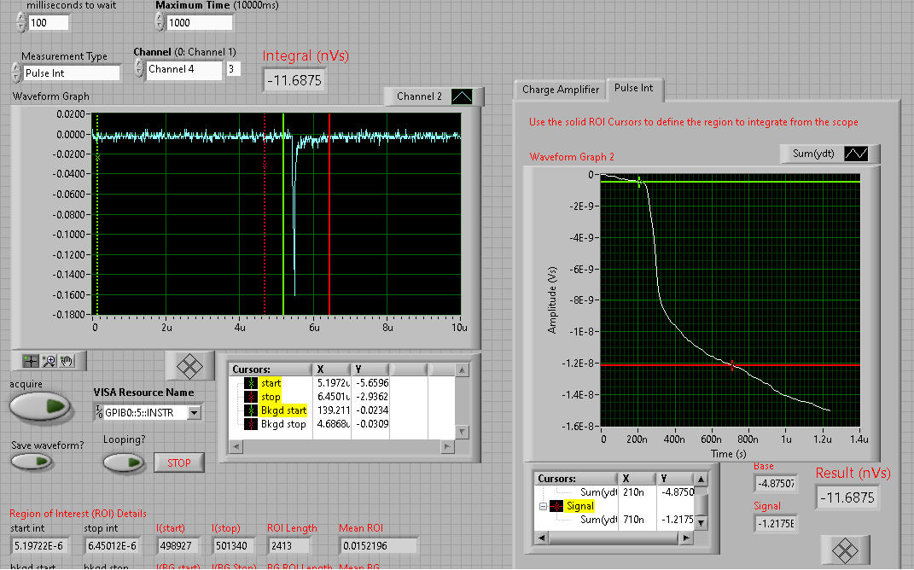Click the Sum(ydt) plot legend icon
Image resolution: width=914 pixels, height=570 pixels.
(856, 154)
